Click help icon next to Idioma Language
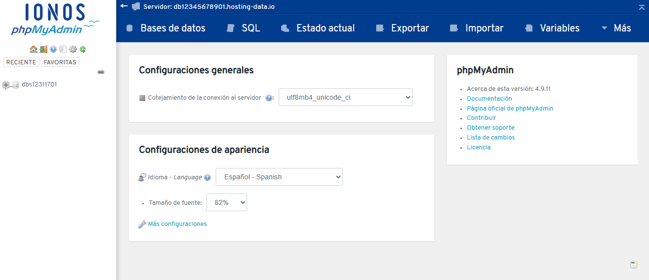 (x=207, y=177)
